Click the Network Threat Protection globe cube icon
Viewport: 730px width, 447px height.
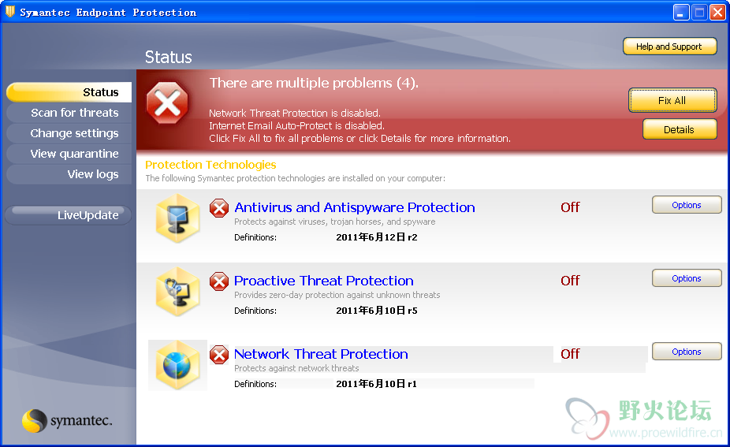177,365
